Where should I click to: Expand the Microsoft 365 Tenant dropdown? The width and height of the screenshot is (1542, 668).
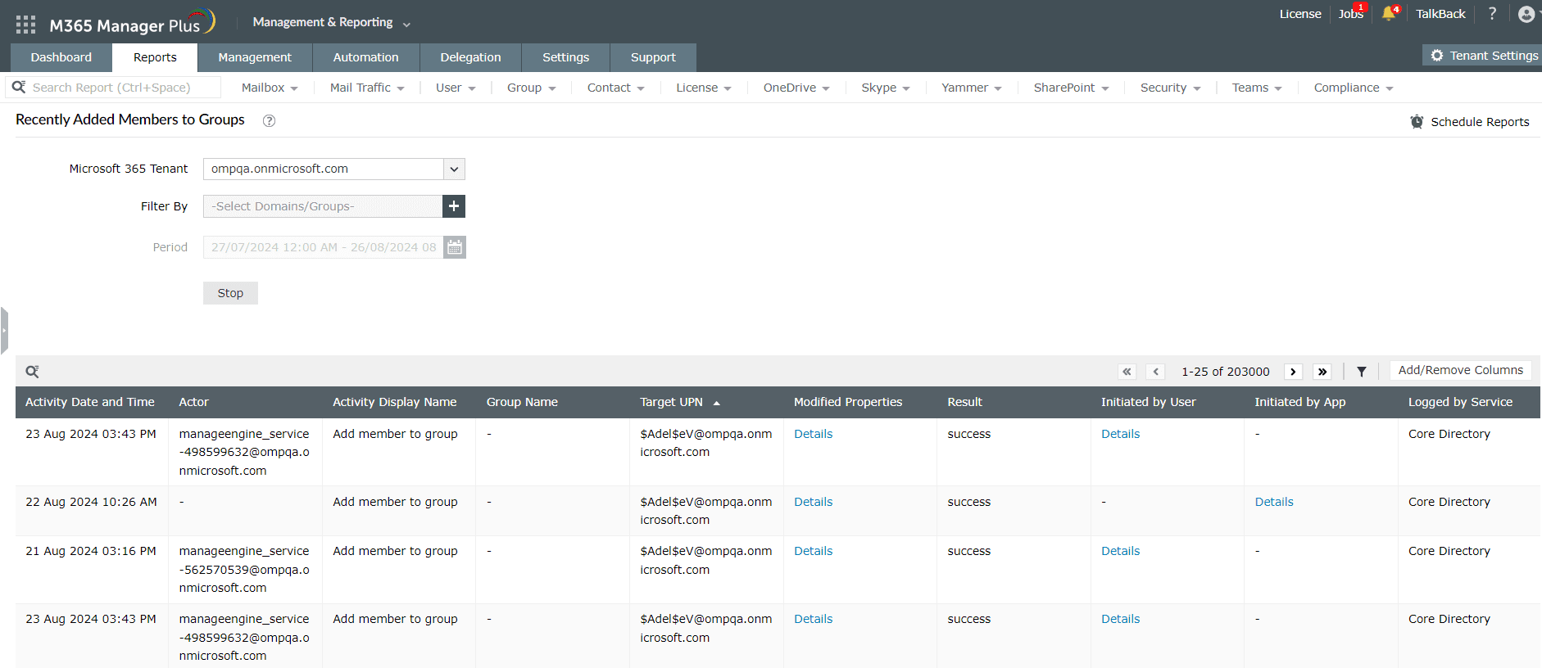454,169
